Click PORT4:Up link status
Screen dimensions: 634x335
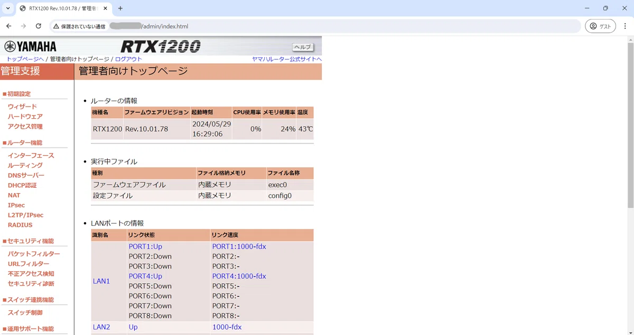[145, 276]
